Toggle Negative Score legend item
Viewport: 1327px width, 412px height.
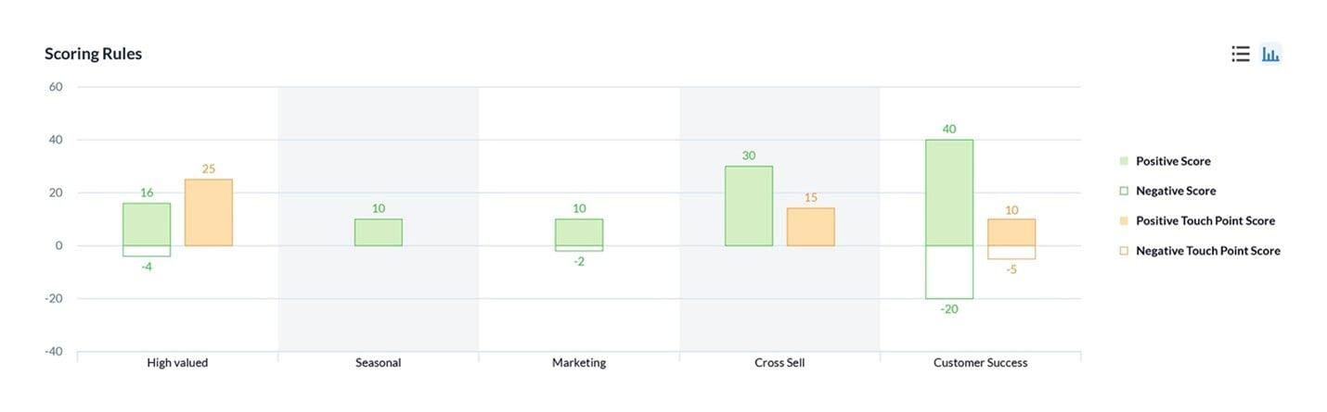tap(1175, 191)
